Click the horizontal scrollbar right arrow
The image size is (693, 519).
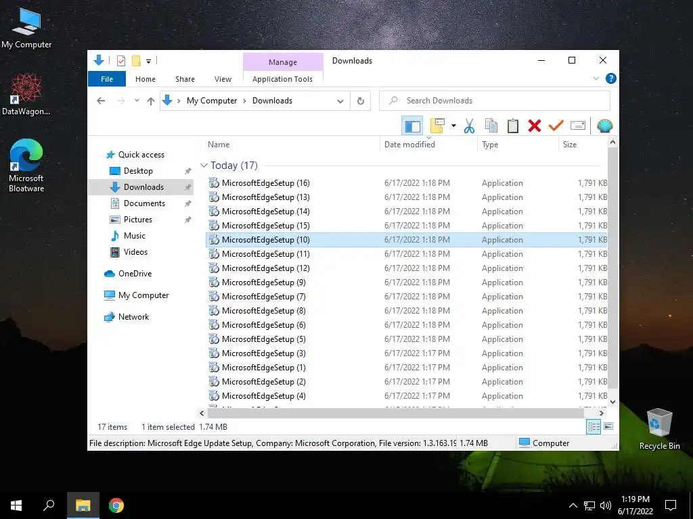(x=601, y=413)
